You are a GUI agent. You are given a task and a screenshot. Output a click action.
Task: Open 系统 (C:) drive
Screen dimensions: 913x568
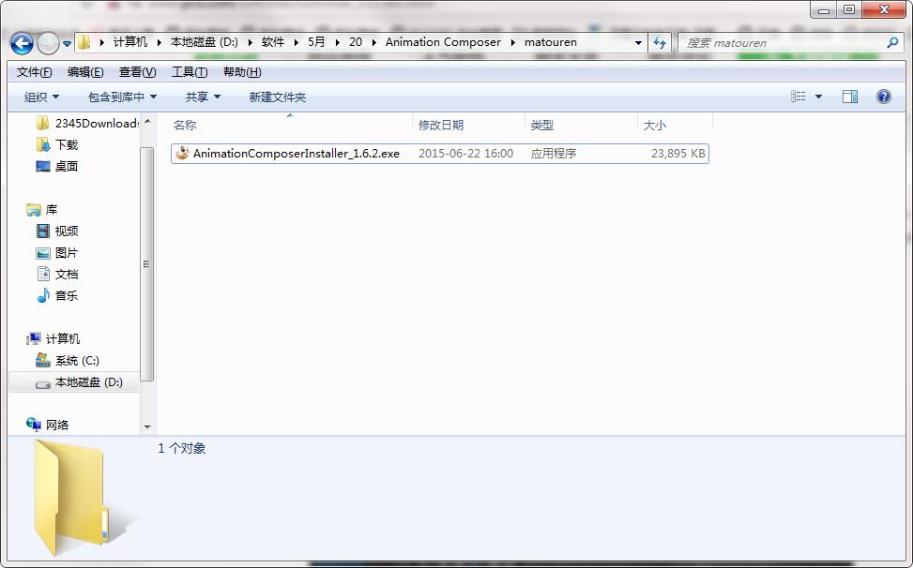(x=68, y=361)
